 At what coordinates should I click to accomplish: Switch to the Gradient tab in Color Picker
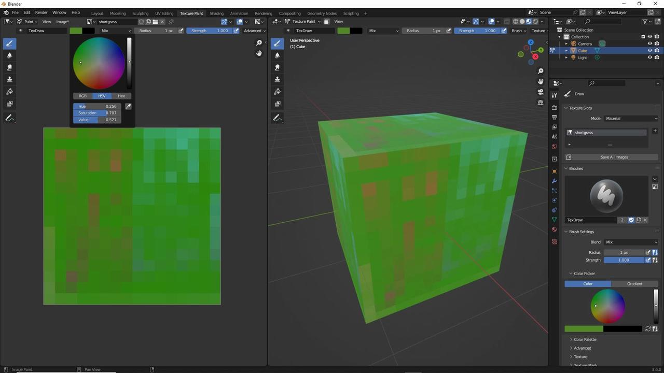[x=634, y=283]
